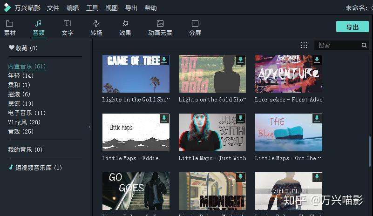This screenshot has width=373, height=216.
Task: Open the 收藏 (0) favorites list
Action: (x=23, y=48)
